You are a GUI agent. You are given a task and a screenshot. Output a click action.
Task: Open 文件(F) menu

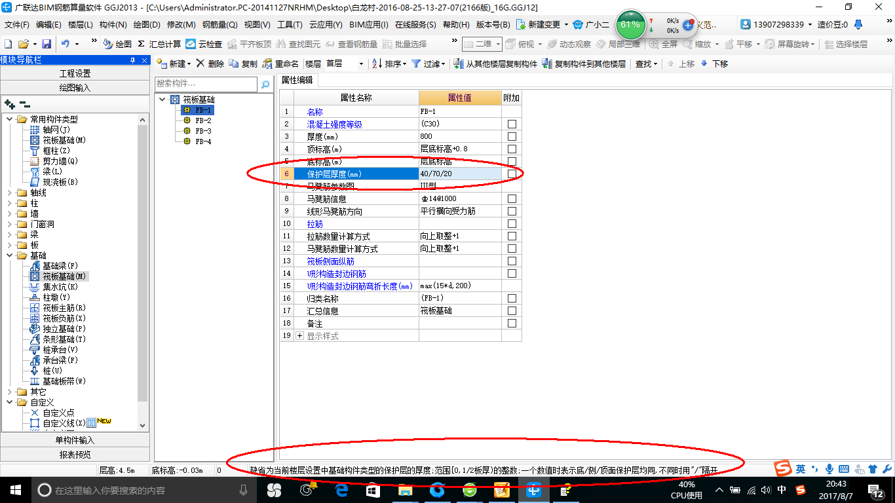pos(16,24)
